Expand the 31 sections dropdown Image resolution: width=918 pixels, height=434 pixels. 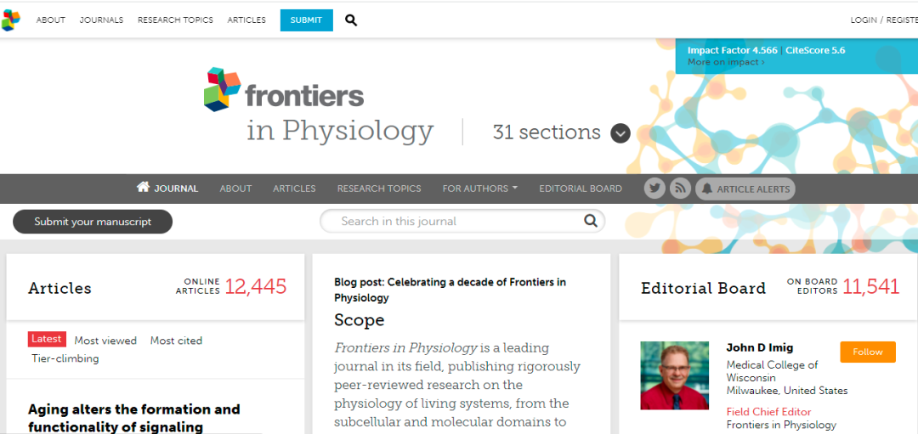[x=620, y=133]
